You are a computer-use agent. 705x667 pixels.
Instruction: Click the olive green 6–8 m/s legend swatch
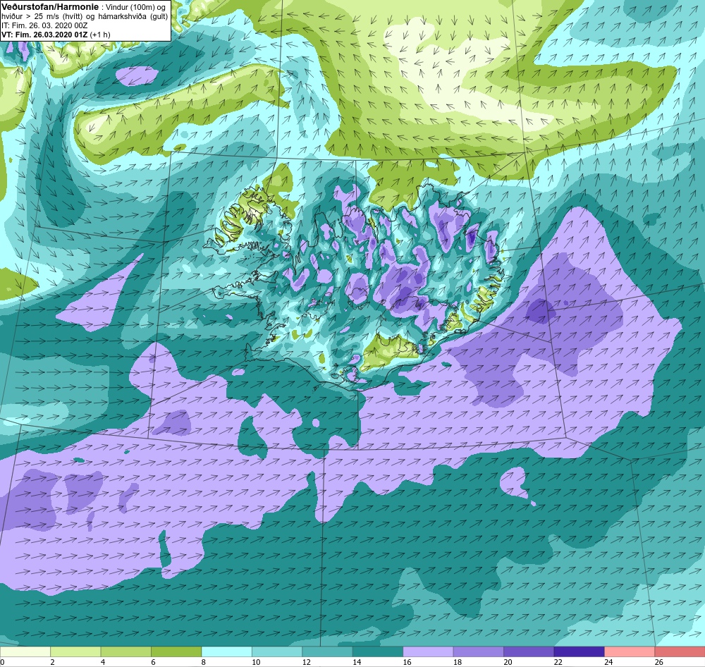(x=176, y=651)
